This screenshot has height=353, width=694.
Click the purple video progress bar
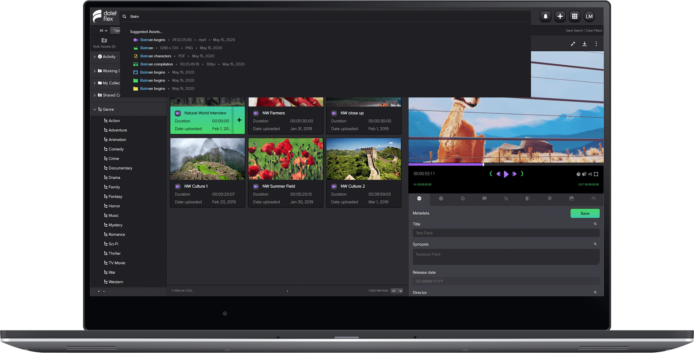(x=446, y=164)
